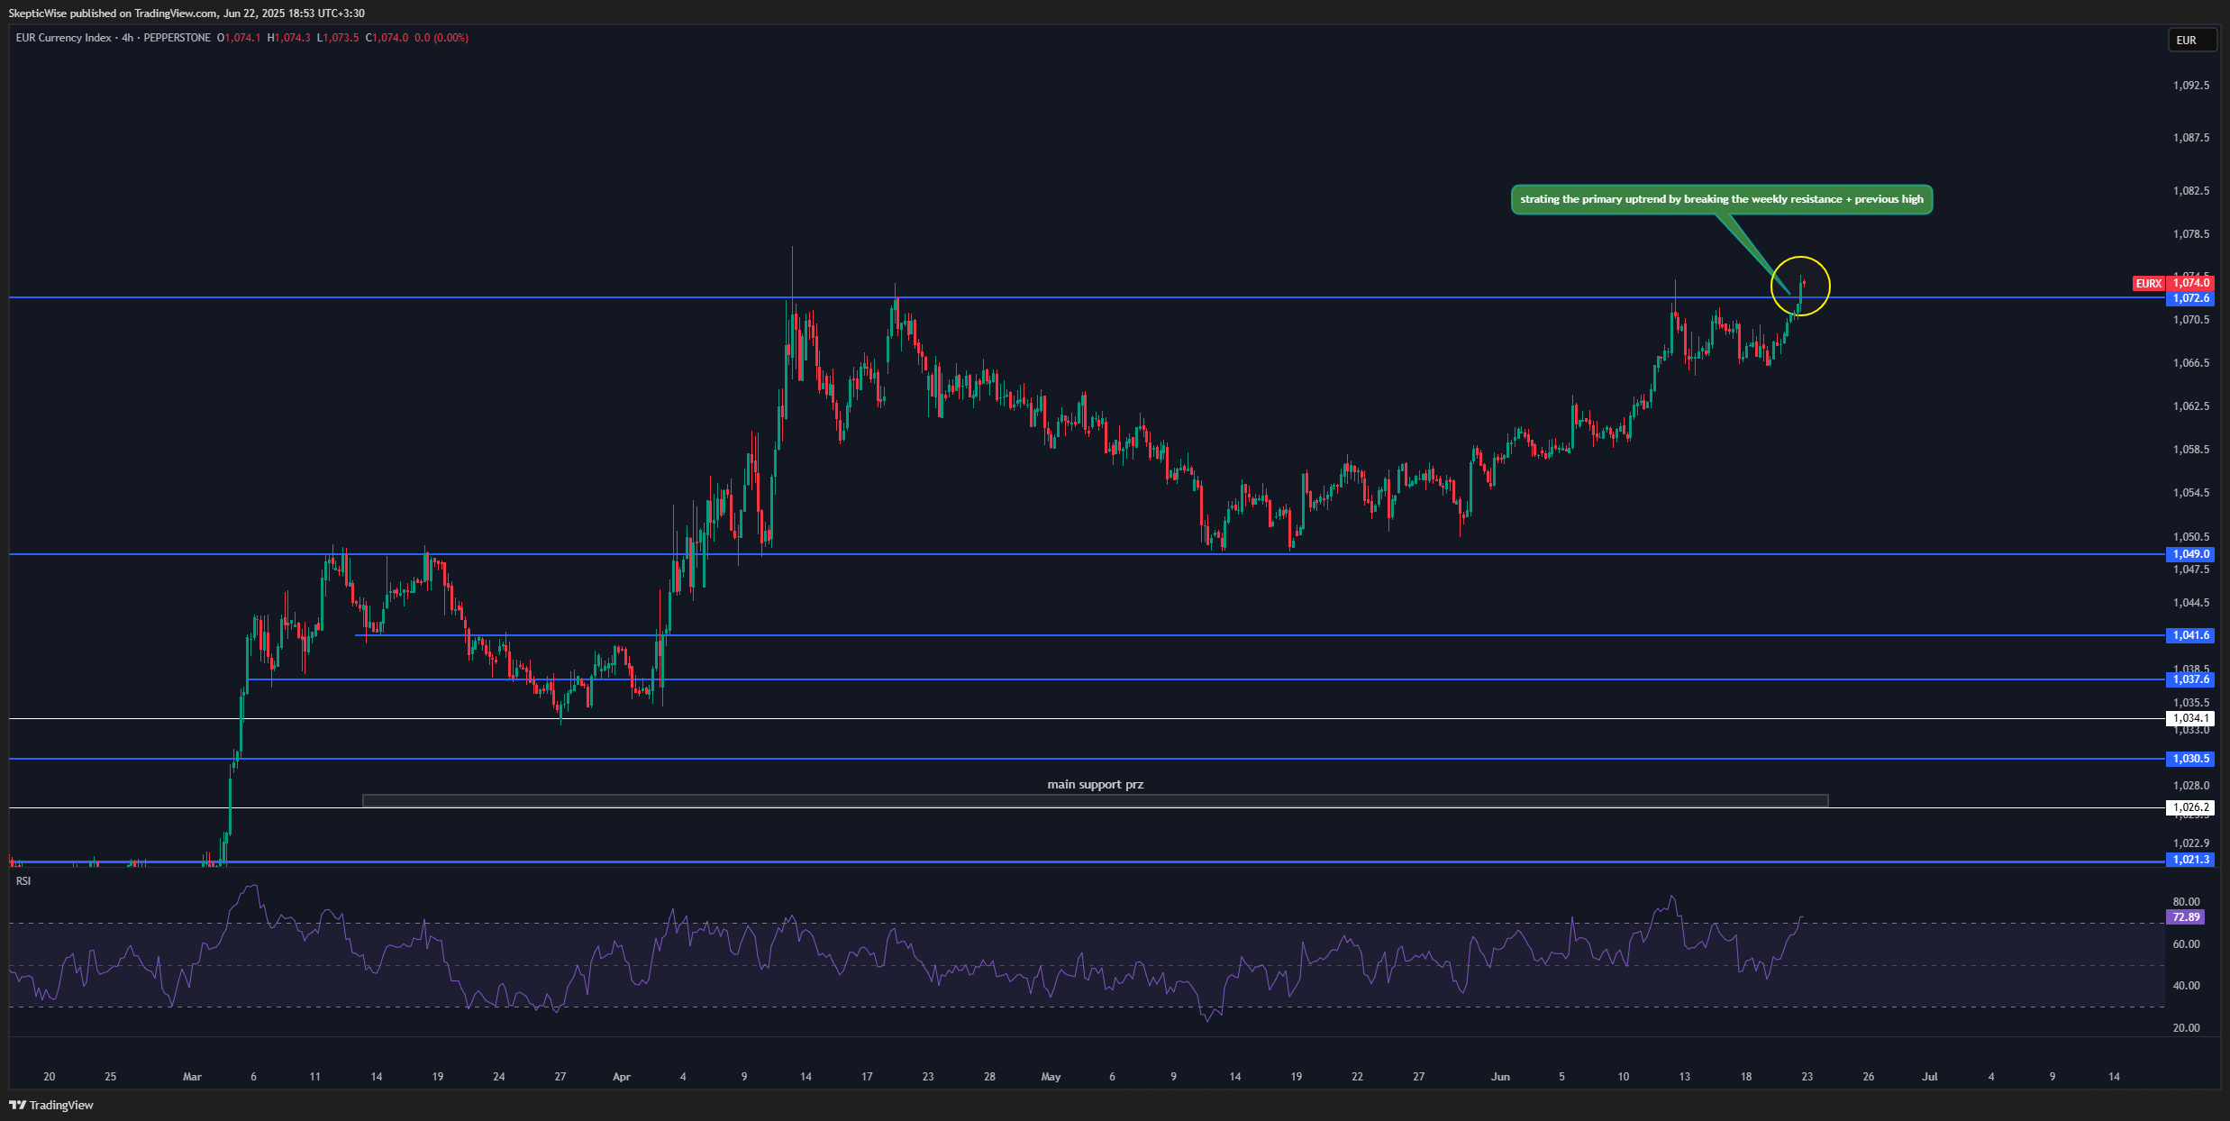The width and height of the screenshot is (2230, 1121).
Task: Click the 'main support prz' text label
Action: click(x=1095, y=785)
